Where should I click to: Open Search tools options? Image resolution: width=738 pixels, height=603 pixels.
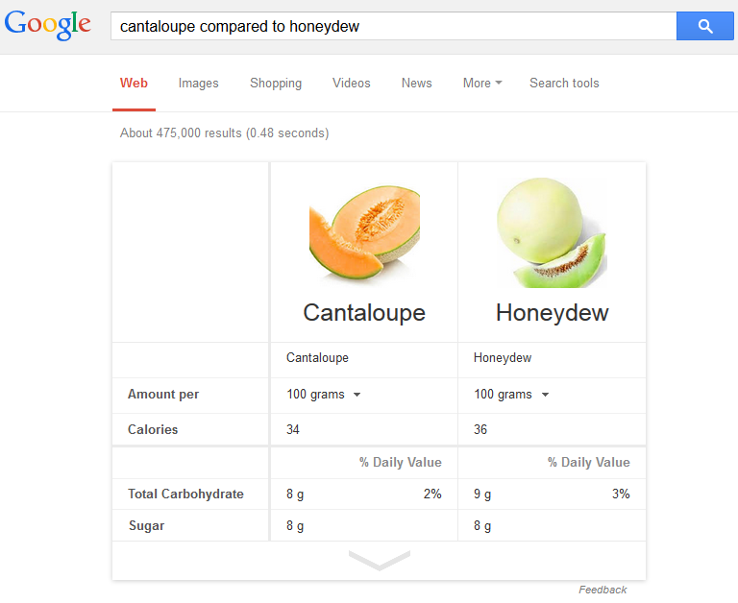click(564, 84)
